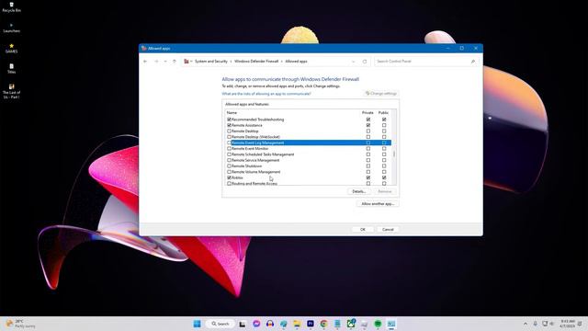
Task: Click the Allowed apps breadcrumb
Action: [296, 62]
